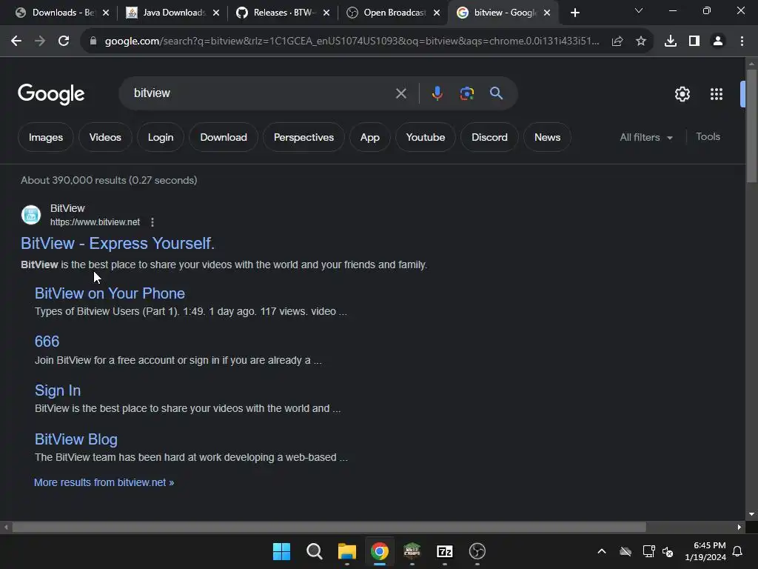Toggle Chrome side panel
Screen dimensions: 758x569
pyautogui.click(x=694, y=41)
